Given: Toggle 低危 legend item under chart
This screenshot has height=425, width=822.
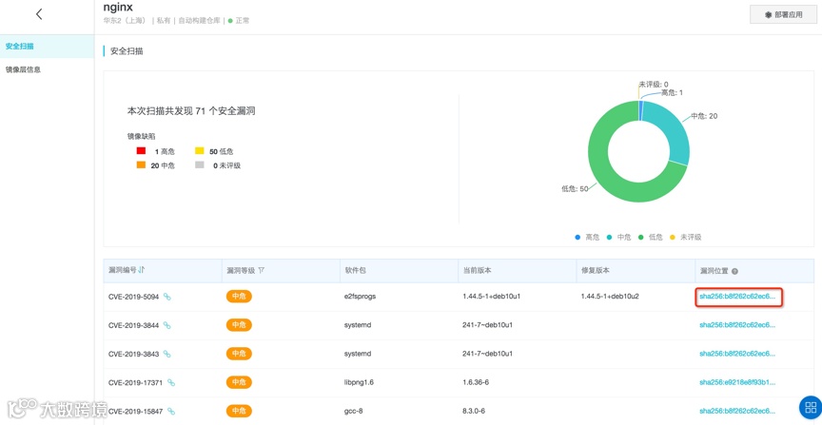Looking at the screenshot, I should point(650,238).
